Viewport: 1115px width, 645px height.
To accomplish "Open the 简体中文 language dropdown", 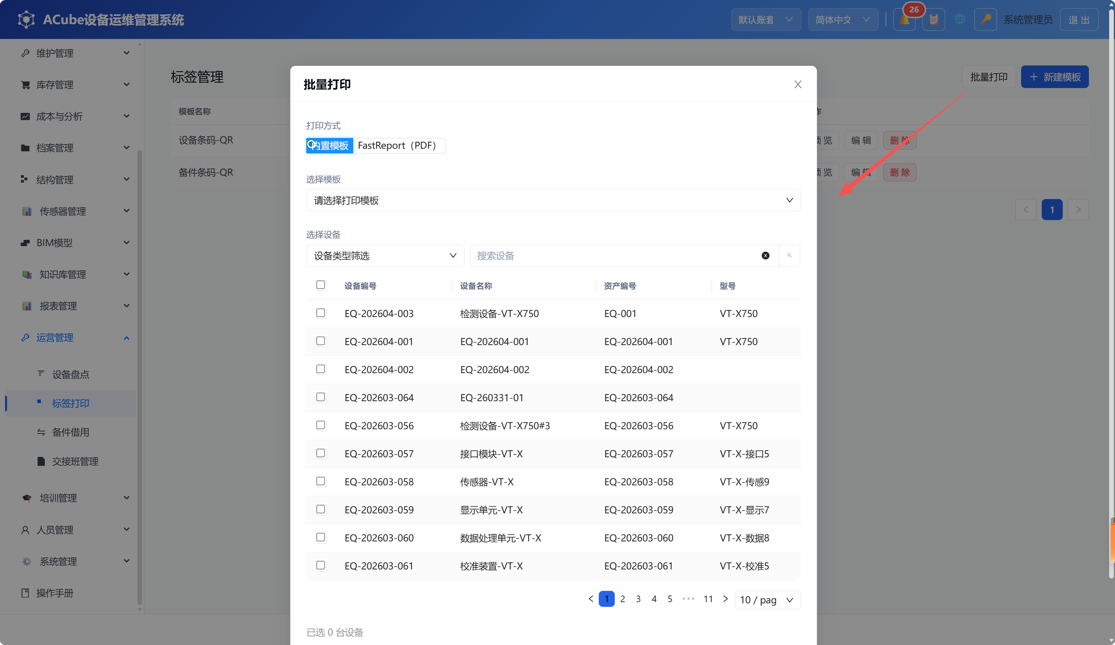I will 843,19.
